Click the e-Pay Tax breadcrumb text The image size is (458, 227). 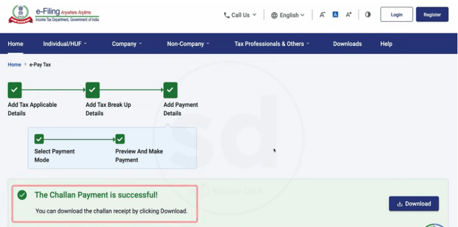point(40,65)
